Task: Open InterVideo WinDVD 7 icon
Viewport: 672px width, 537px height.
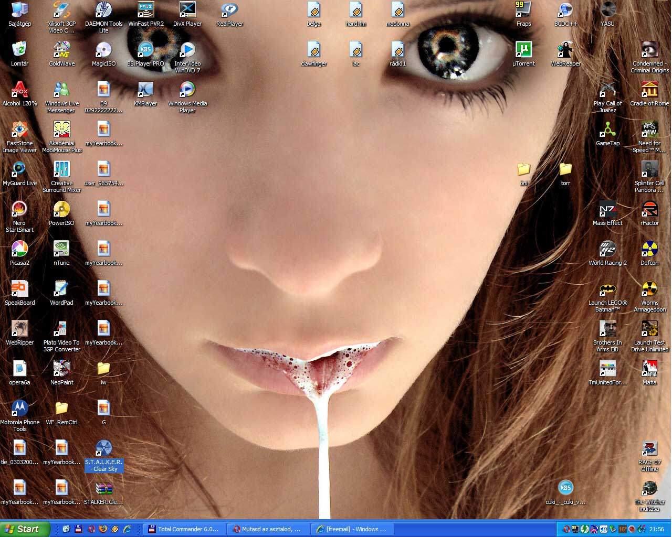Action: tap(187, 57)
